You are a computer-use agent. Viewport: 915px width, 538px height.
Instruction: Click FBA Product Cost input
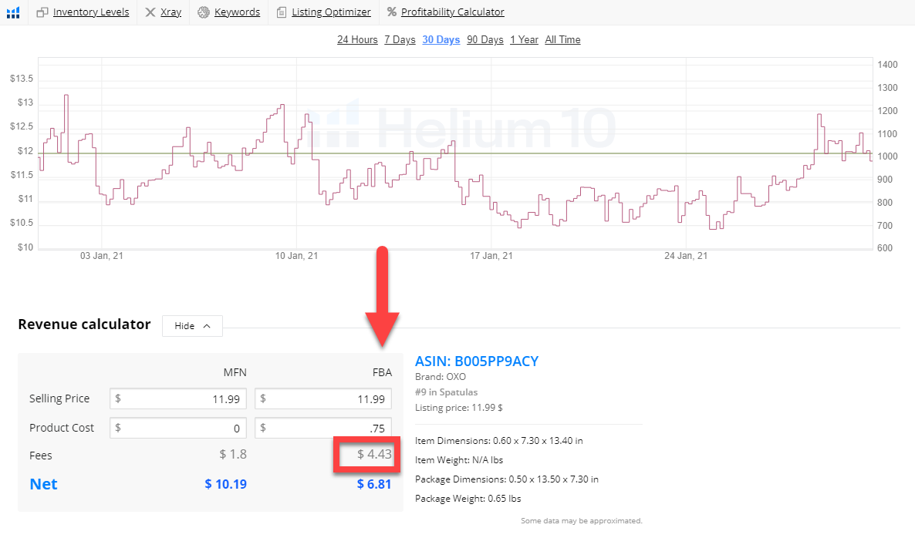point(323,428)
